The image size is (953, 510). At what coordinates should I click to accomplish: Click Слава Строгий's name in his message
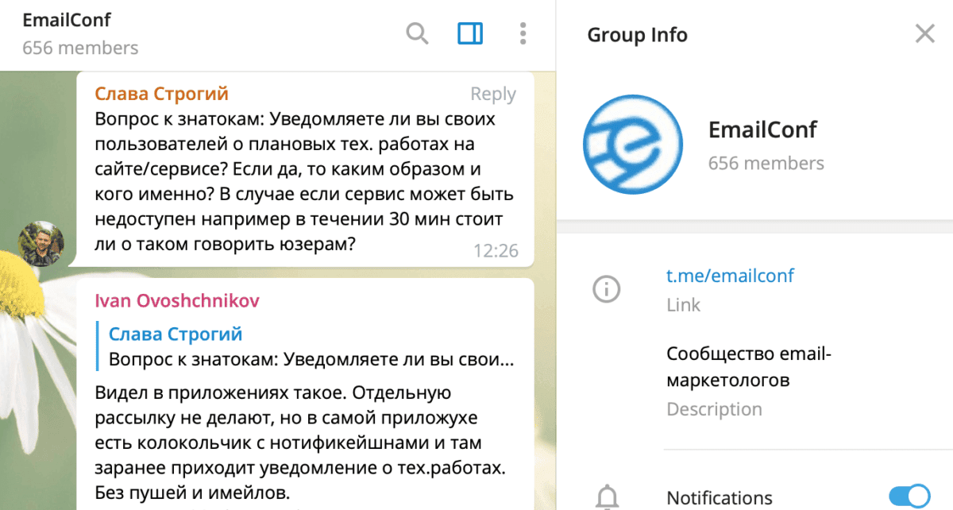point(160,93)
